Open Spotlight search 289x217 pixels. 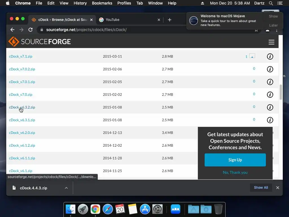(x=271, y=3)
